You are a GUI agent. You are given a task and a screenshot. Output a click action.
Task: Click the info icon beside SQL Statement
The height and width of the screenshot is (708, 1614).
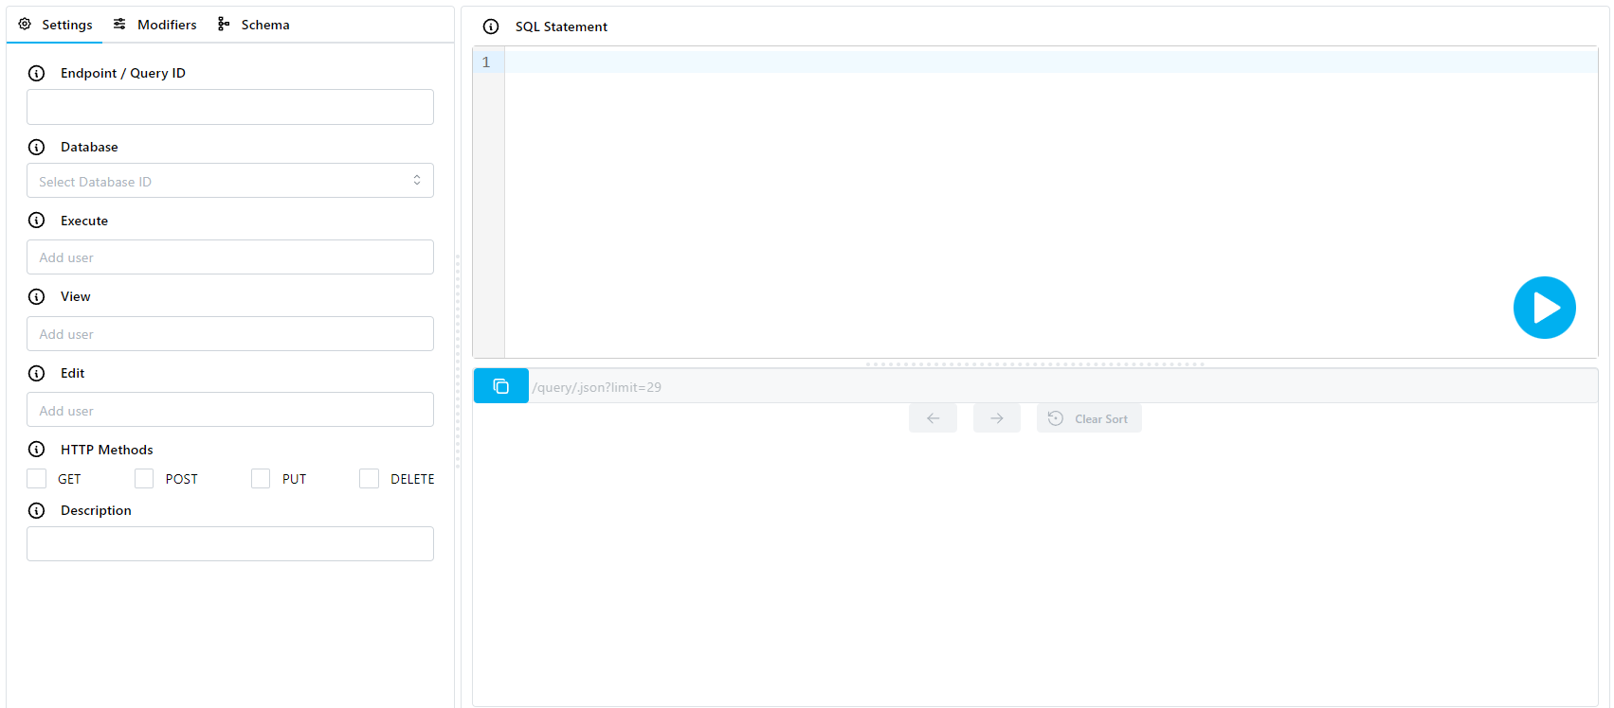[491, 27]
